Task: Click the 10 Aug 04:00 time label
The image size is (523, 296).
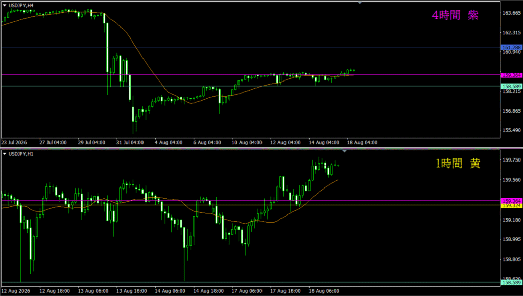Action: (247, 142)
